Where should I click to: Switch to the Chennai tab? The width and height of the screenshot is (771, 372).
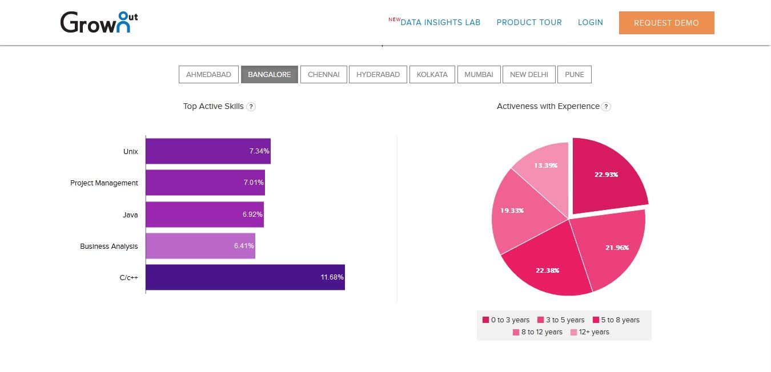(323, 75)
